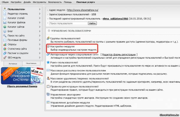This screenshot has width=180, height=117.
Task: Click the Пользователи sidebar icon
Action: pos(5,9)
